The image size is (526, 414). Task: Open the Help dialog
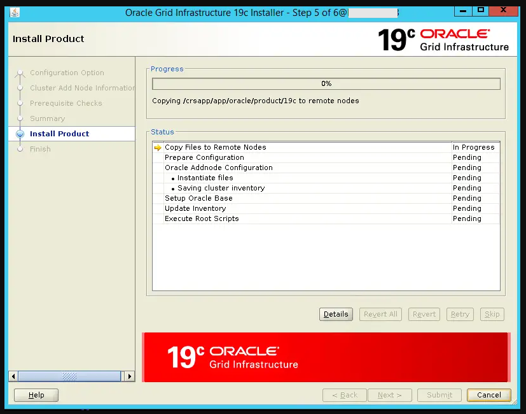[x=36, y=395]
